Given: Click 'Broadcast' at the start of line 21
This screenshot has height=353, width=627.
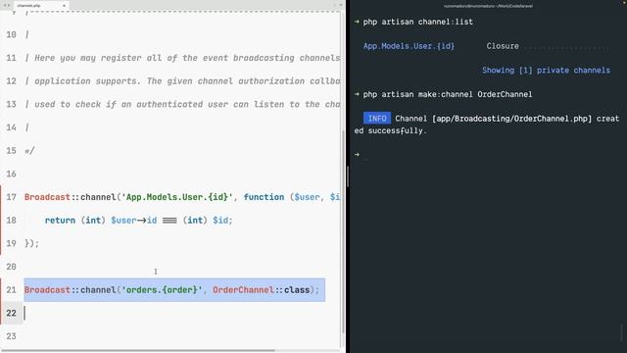Looking at the screenshot, I should [x=47, y=290].
